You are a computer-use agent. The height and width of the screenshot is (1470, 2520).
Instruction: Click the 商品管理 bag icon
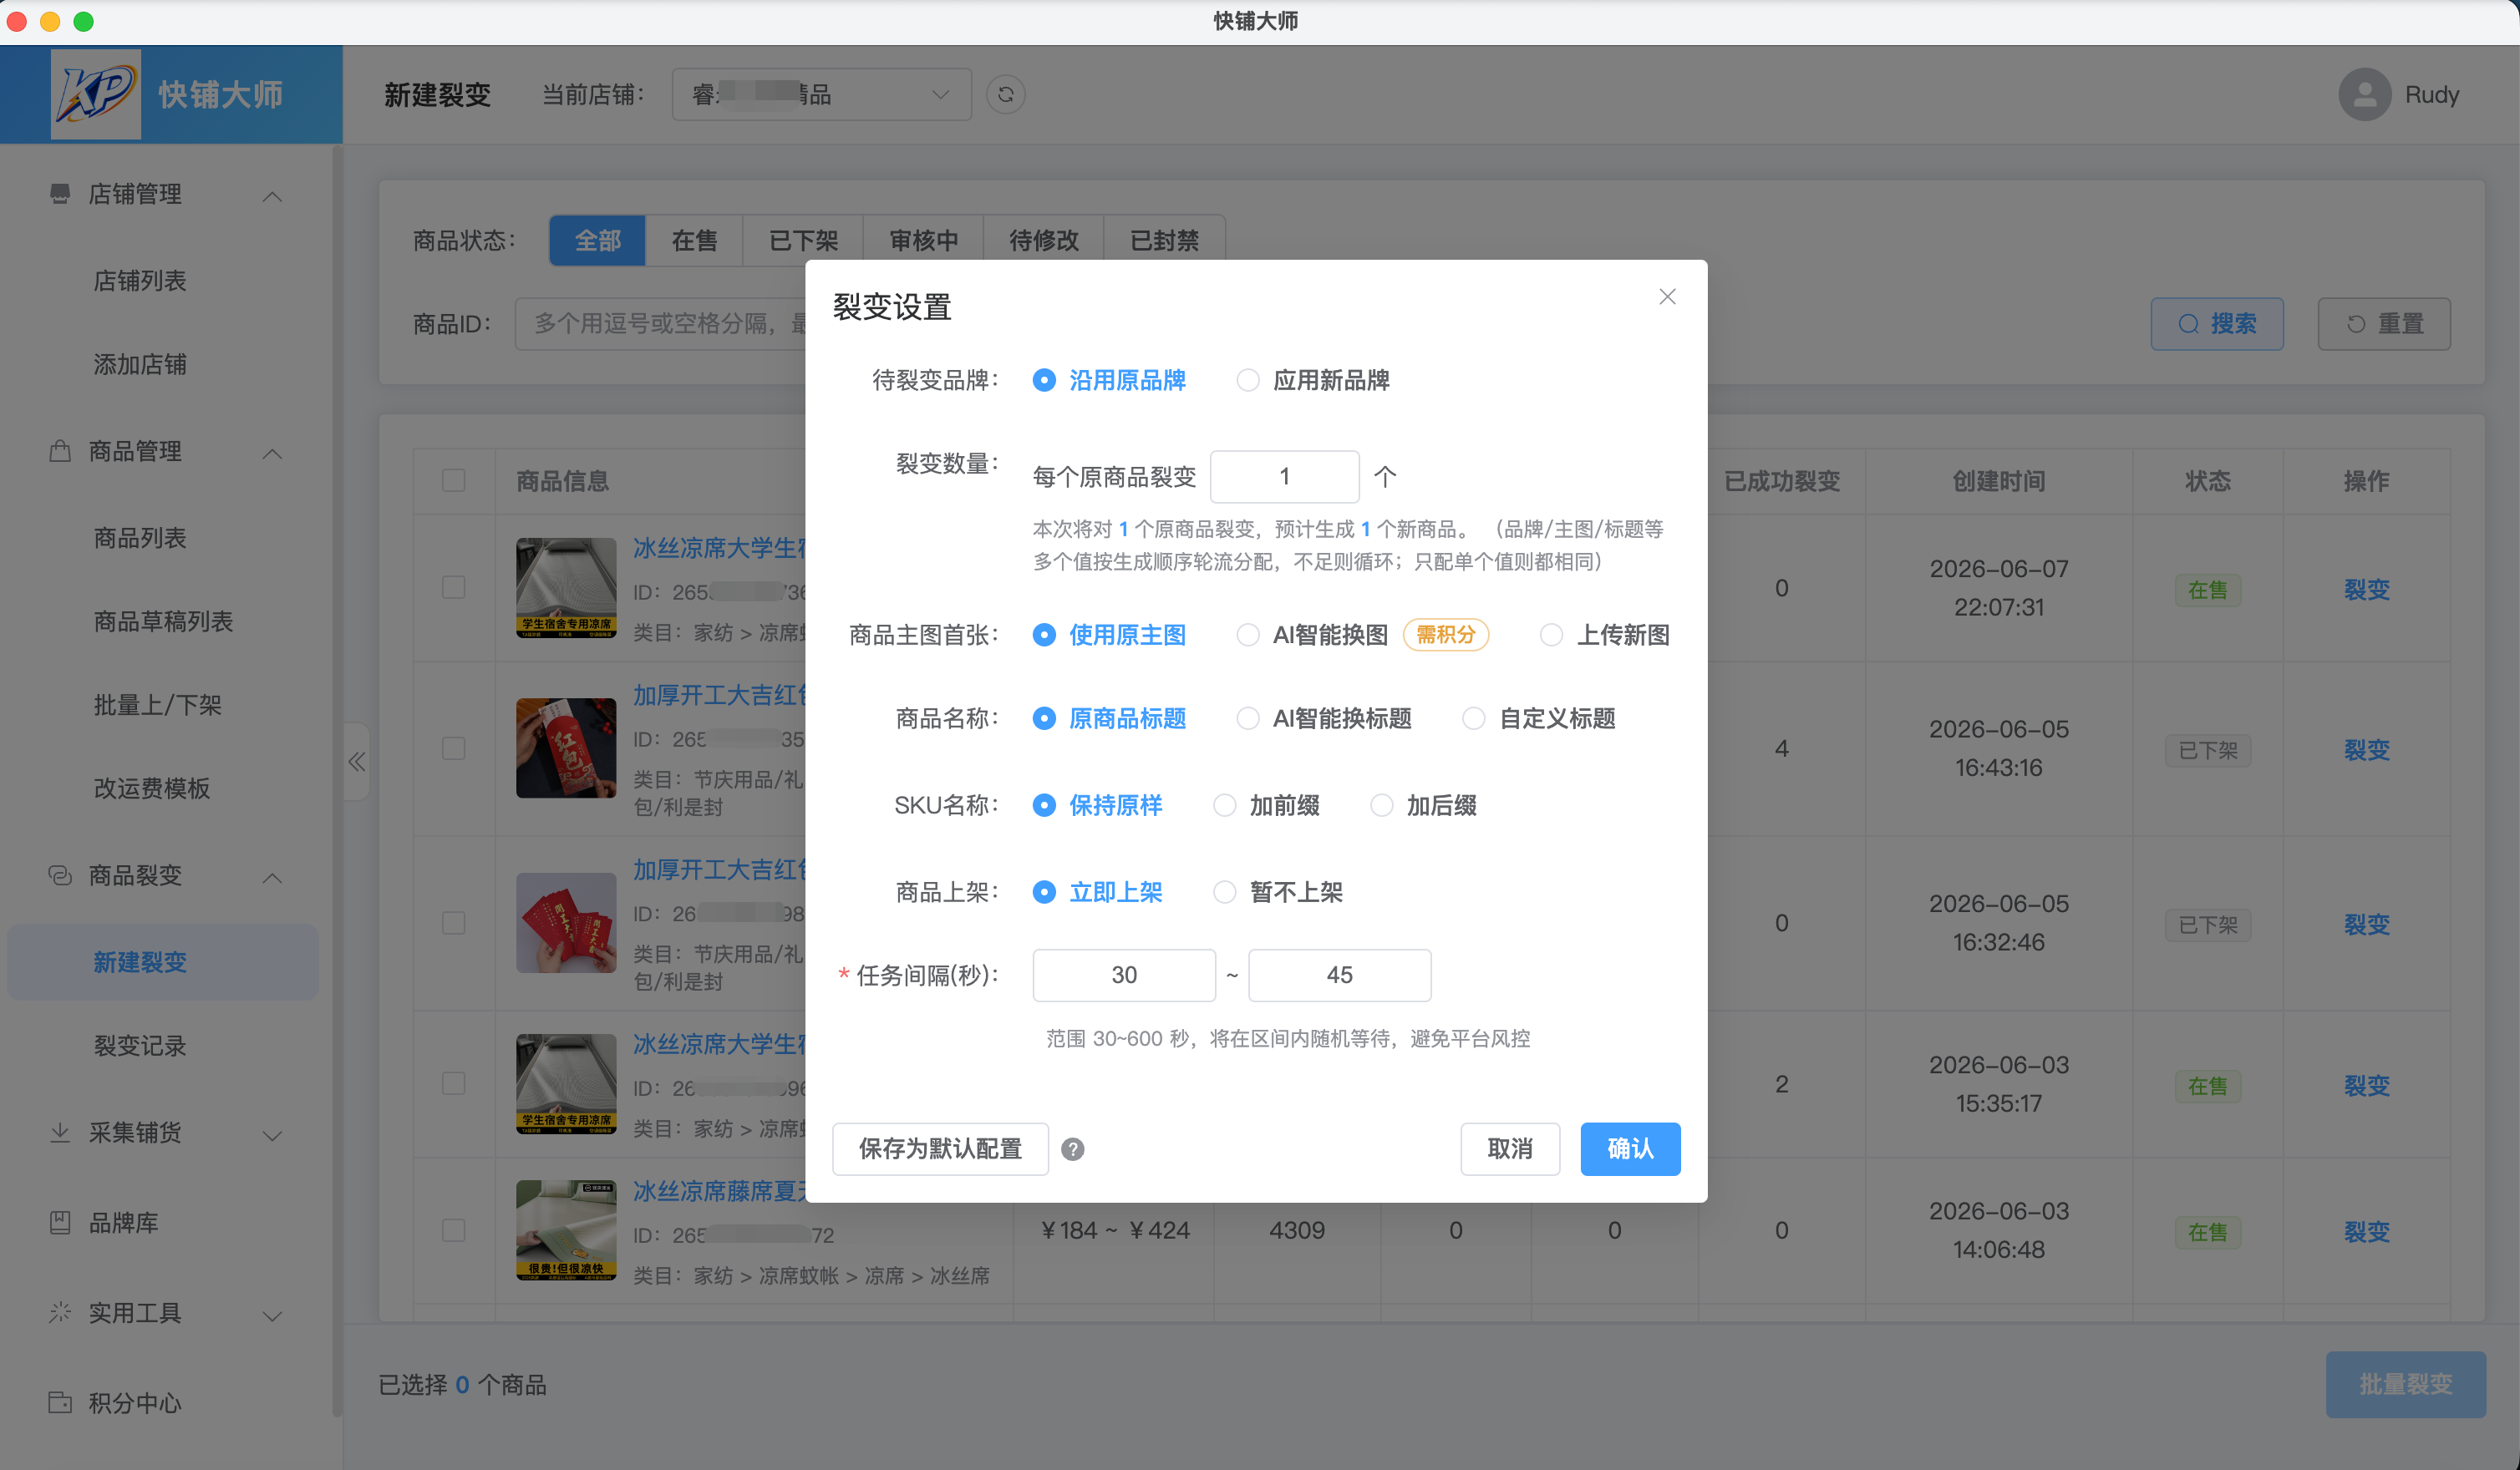[x=60, y=451]
